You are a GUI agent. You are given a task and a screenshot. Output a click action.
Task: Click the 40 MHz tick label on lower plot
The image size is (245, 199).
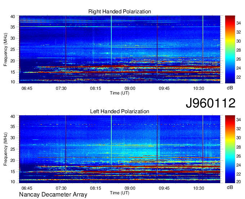point(13,116)
